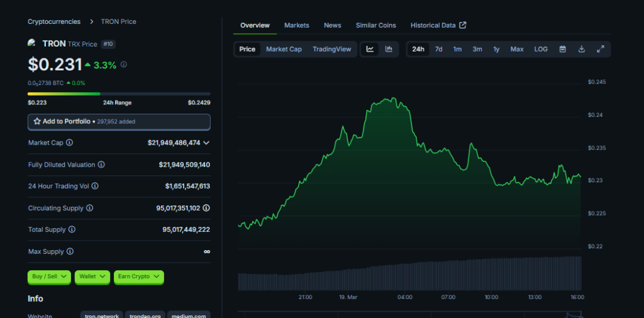This screenshot has width=644, height=318.
Task: Click 24 Hour Trading Vol info icon
Action: coord(95,186)
